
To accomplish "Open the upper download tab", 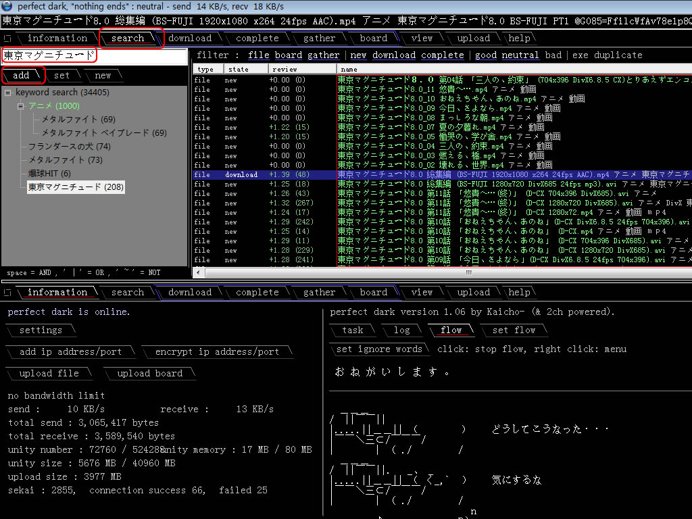I will click(190, 39).
